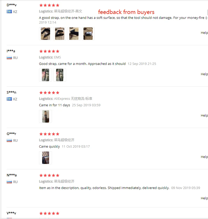This screenshot has height=219, width=208.
Task: Mark I***a's review as Helpful
Action: [x=204, y=74]
